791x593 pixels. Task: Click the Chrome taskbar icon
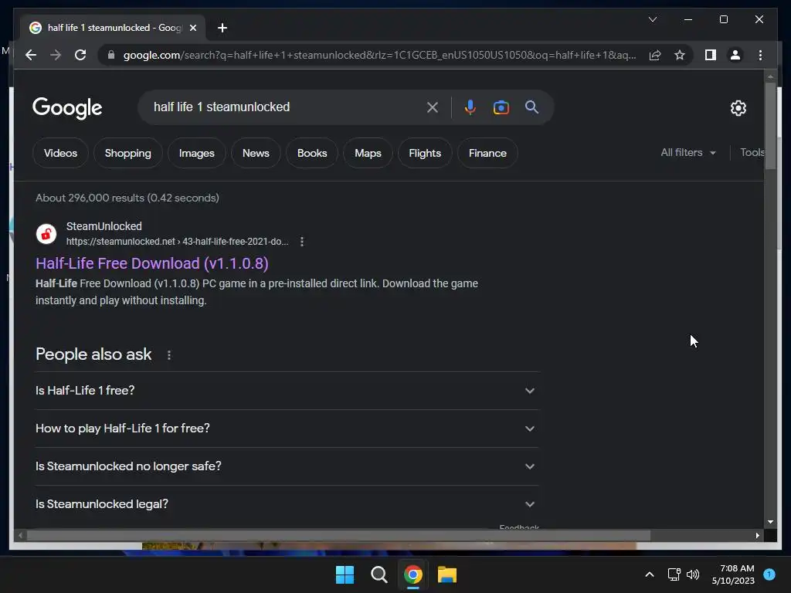412,574
